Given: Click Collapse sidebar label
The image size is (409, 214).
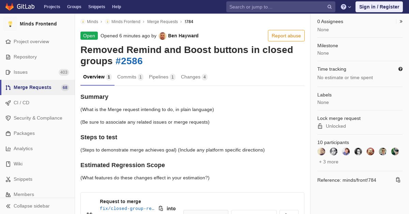Looking at the screenshot, I should [x=32, y=206].
